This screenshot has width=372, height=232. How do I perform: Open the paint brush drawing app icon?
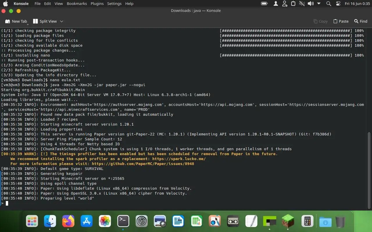[x=215, y=221]
